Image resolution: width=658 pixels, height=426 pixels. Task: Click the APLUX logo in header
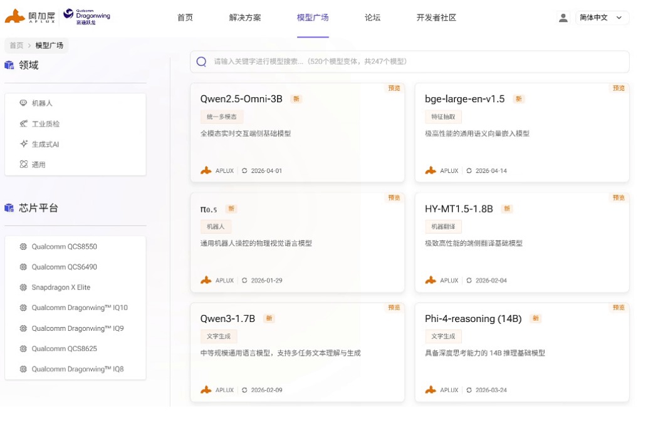30,16
